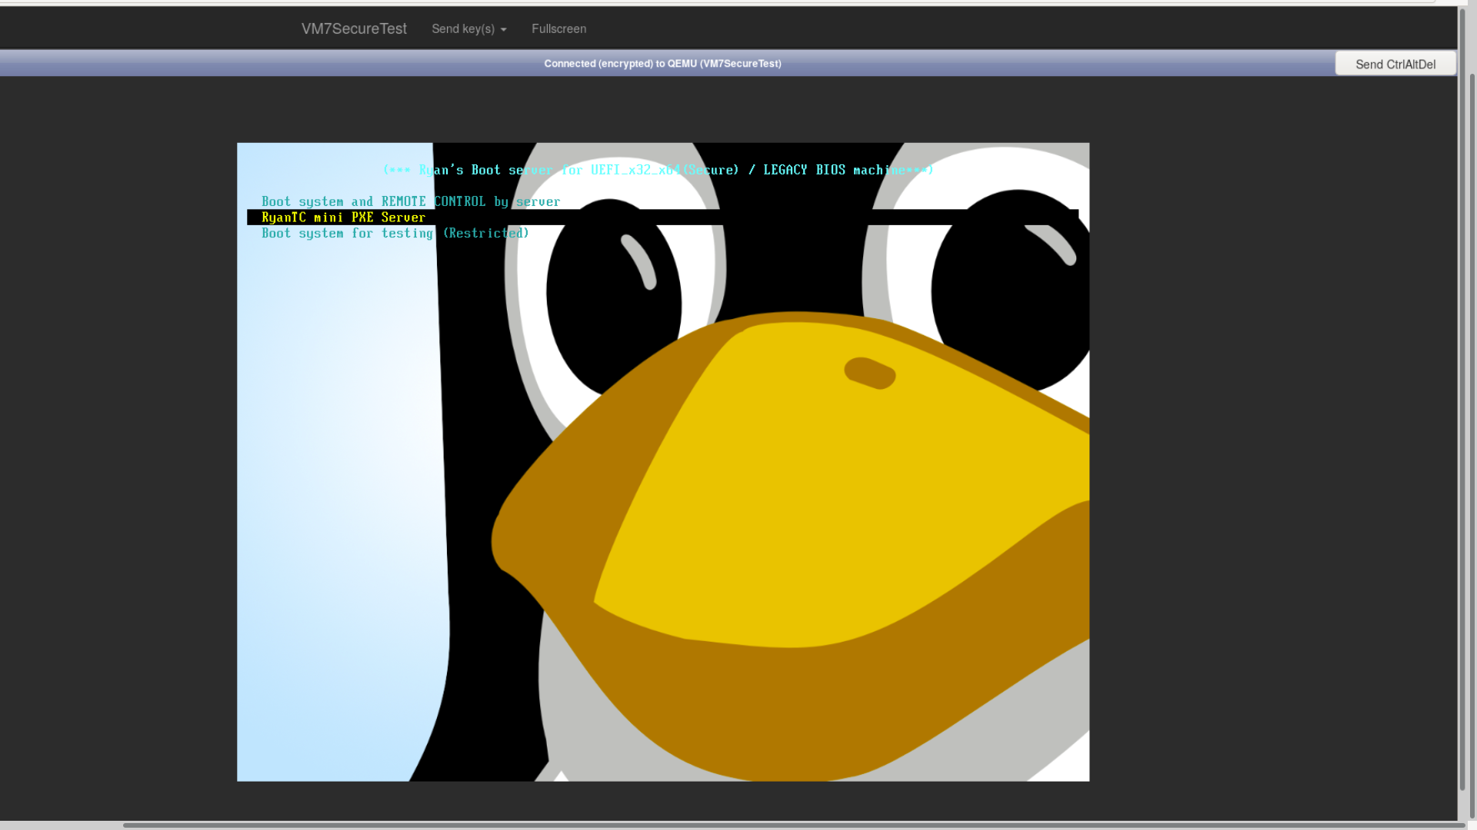Click the horizontal scrollbar at the bottom

click(792, 825)
